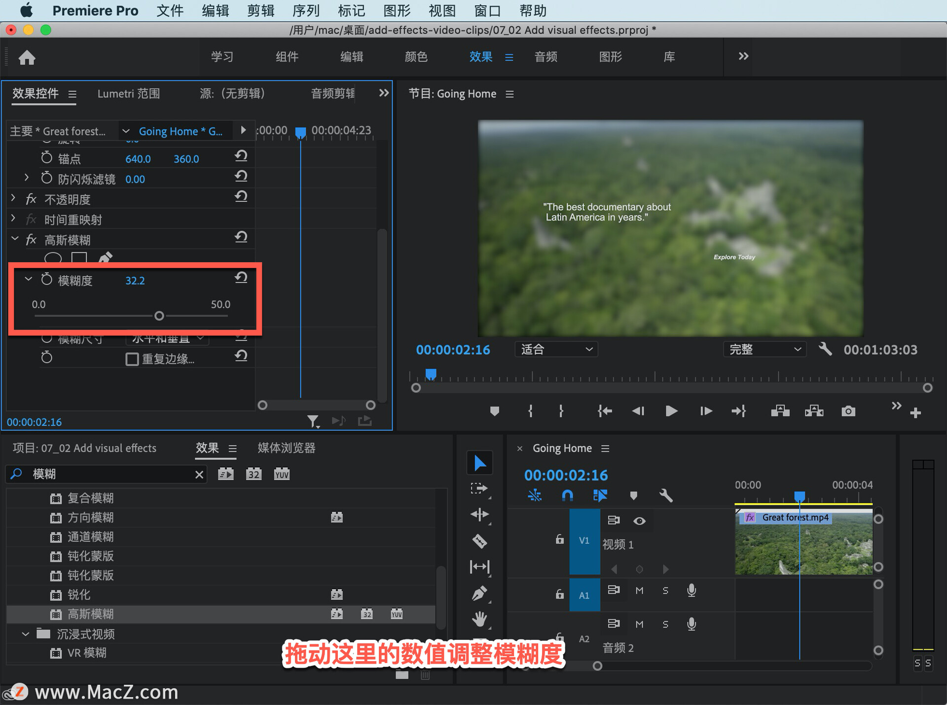Switch to the 颜色 workspace
This screenshot has width=947, height=705.
[416, 57]
